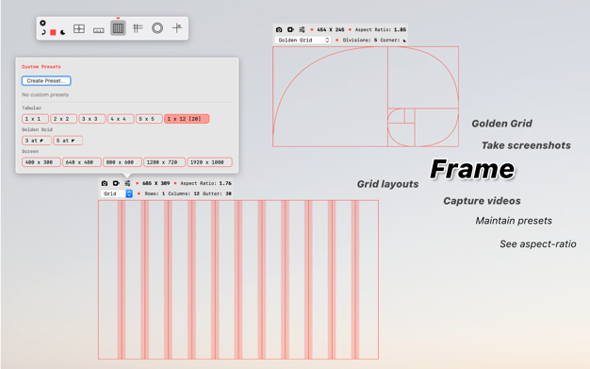
Task: Open the Grid type dropdown
Action: point(116,193)
